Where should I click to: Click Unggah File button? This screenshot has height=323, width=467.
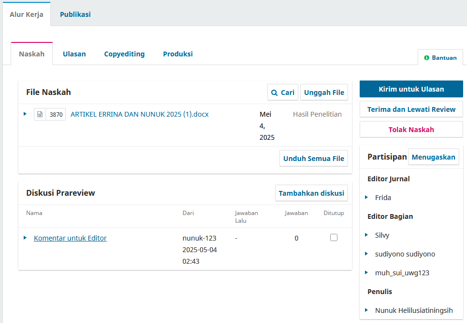click(324, 93)
